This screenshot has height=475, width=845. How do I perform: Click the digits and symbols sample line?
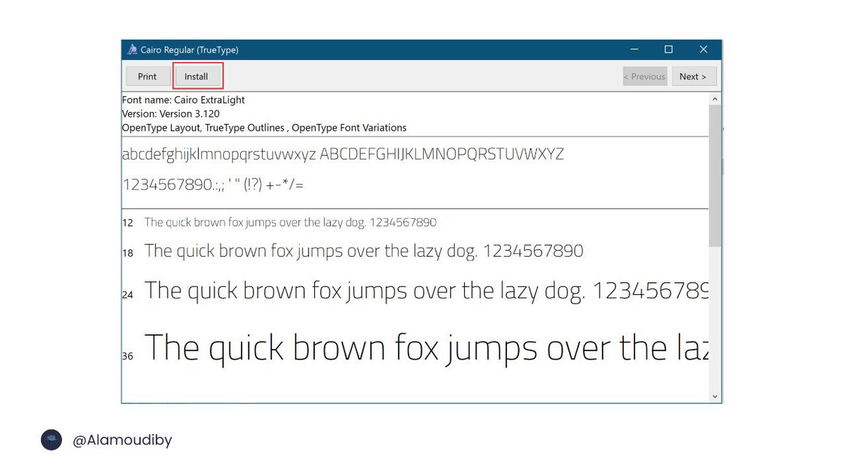click(213, 185)
